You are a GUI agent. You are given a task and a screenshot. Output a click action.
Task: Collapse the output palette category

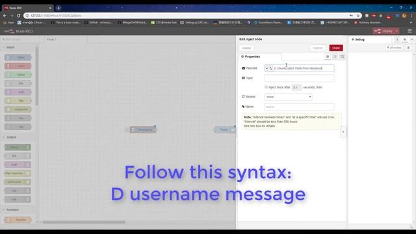tap(11, 137)
